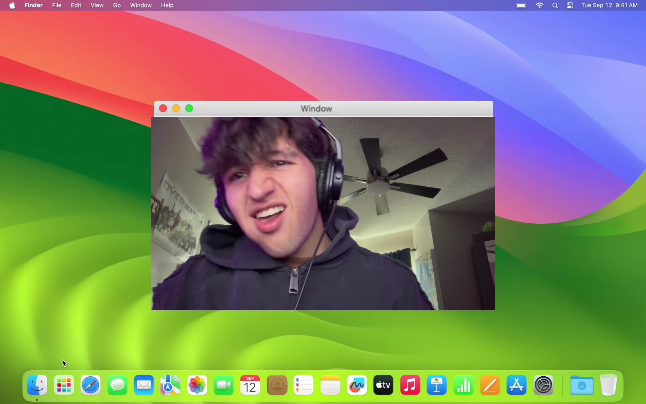
Task: Open Spotlight search magnifier
Action: [556, 6]
